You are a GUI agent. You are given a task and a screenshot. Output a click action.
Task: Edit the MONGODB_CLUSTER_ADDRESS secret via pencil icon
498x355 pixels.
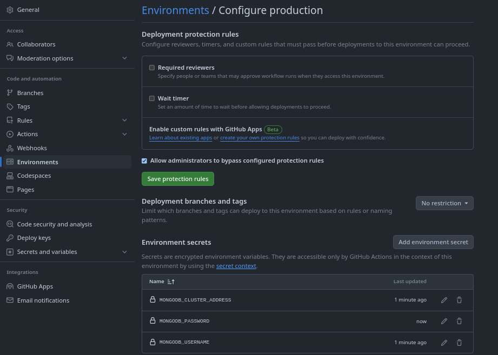(x=444, y=300)
